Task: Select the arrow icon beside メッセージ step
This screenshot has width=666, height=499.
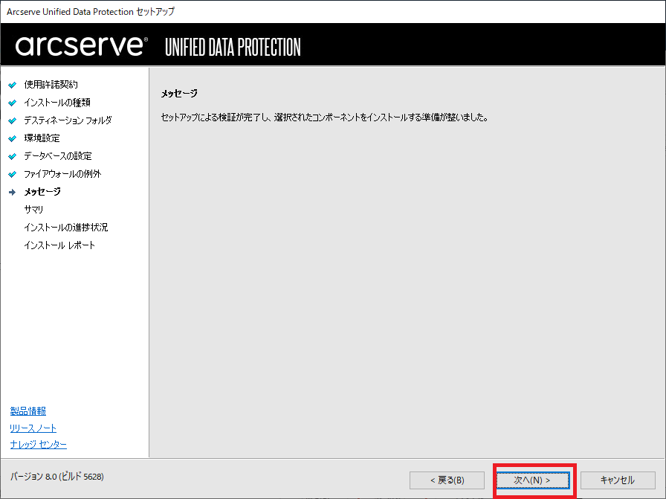Action: click(13, 192)
